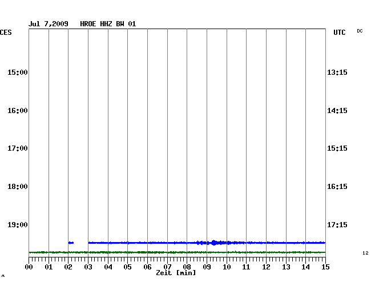Click the green seismogram trace

coord(177,252)
